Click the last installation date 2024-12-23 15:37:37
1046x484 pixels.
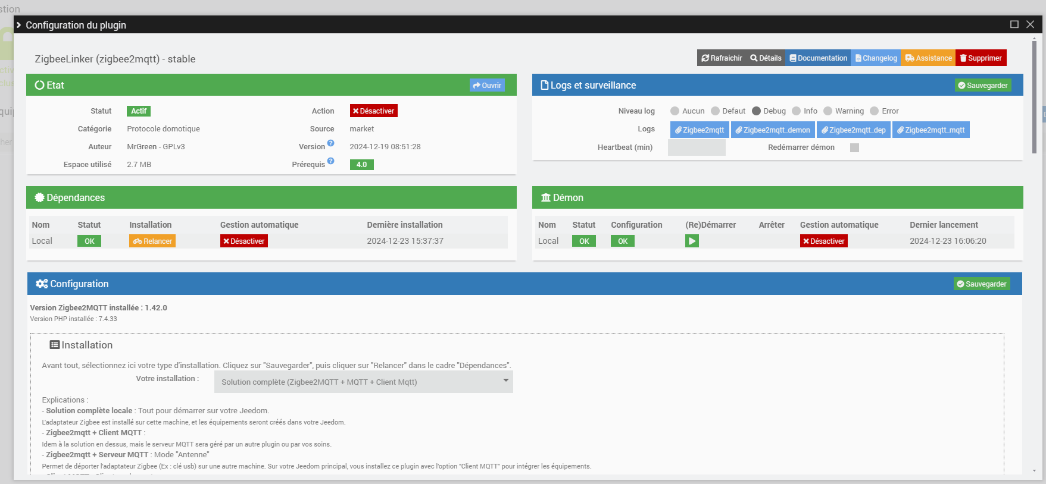[405, 241]
